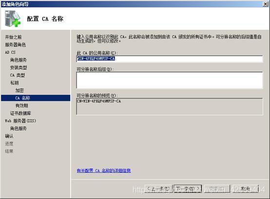The width and height of the screenshot is (270, 199).
Task: Jump to the 确认 step
Action: [9, 136]
